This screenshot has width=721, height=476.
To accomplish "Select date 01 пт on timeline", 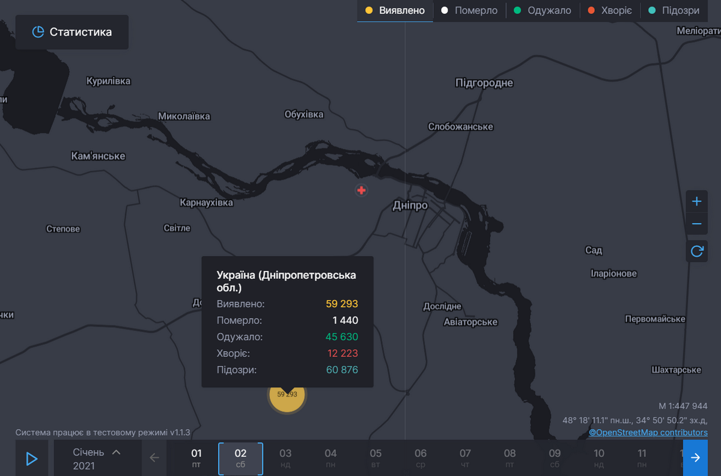I will [196, 458].
